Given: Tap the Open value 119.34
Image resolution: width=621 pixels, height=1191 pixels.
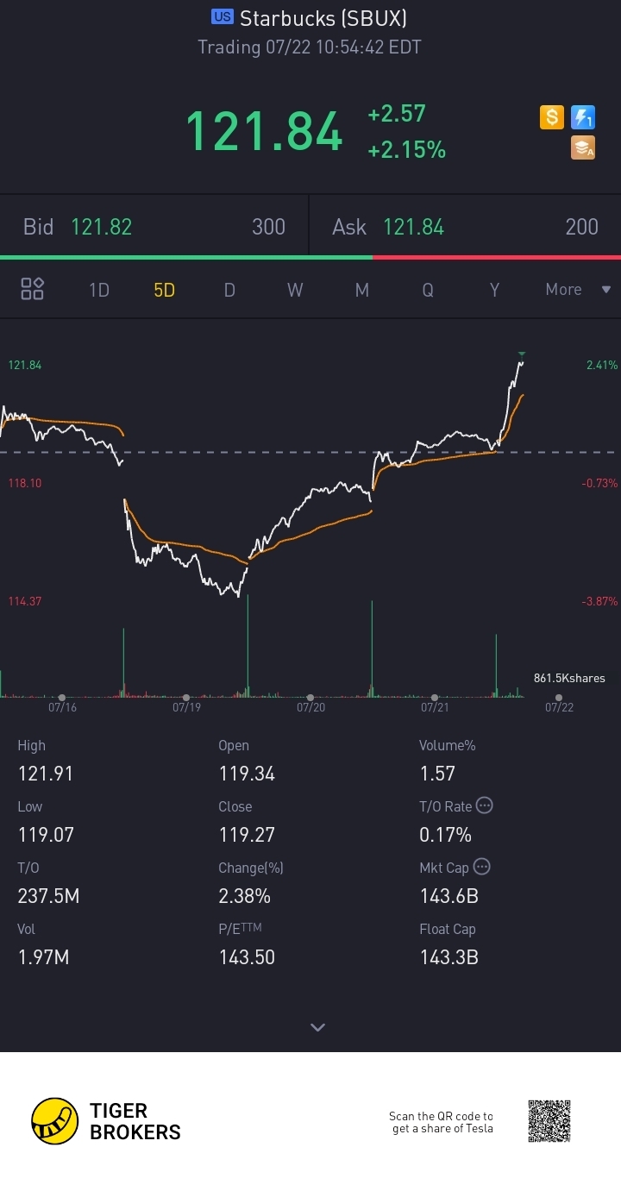Looking at the screenshot, I should 247,774.
